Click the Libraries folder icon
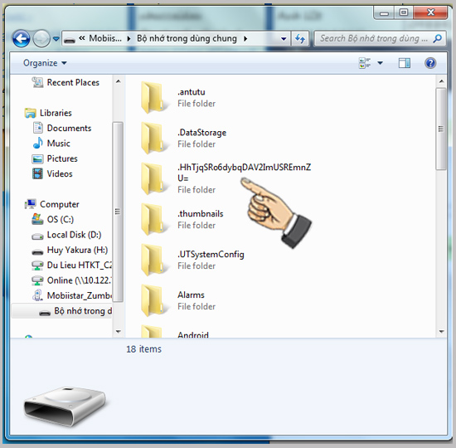The image size is (456, 448). [x=31, y=113]
